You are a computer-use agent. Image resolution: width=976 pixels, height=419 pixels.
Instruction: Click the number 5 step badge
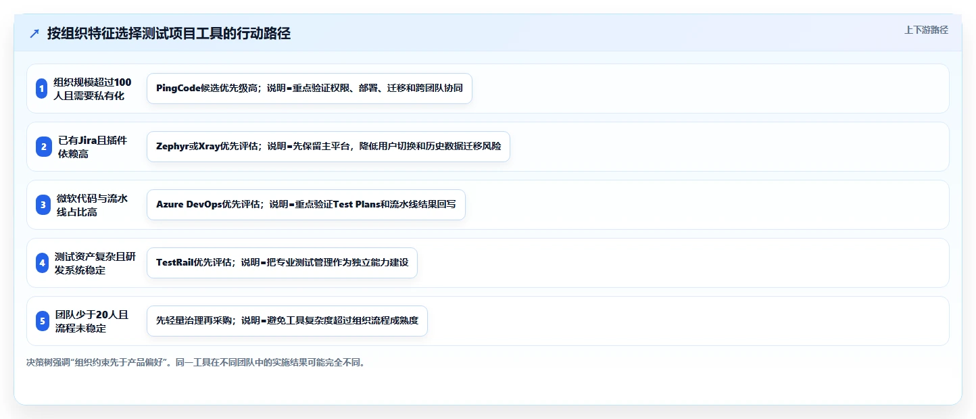(43, 321)
